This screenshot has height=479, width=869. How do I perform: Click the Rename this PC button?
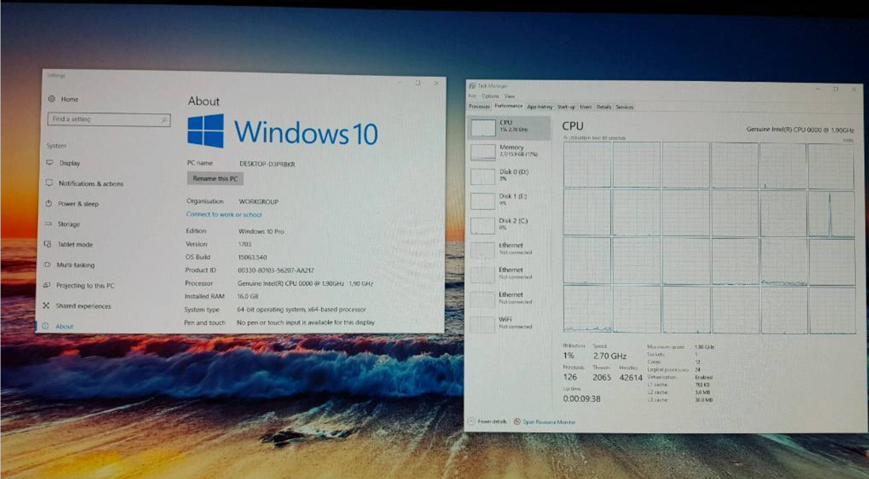coord(215,179)
